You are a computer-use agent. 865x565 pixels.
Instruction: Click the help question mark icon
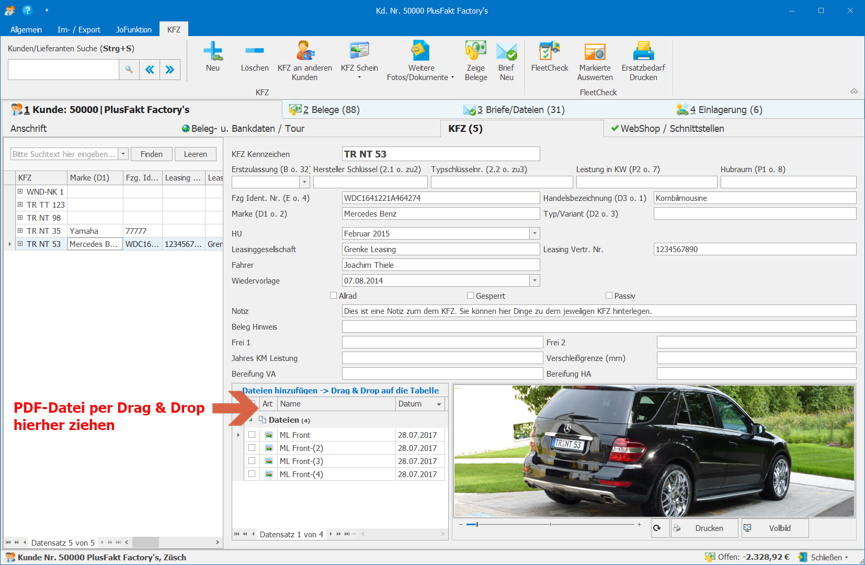coord(28,10)
